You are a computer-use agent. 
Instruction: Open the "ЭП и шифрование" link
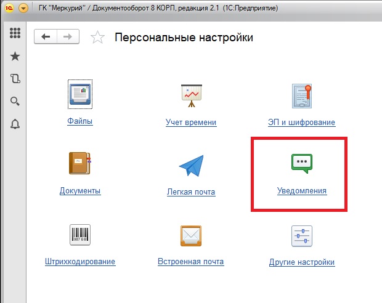[x=302, y=123]
